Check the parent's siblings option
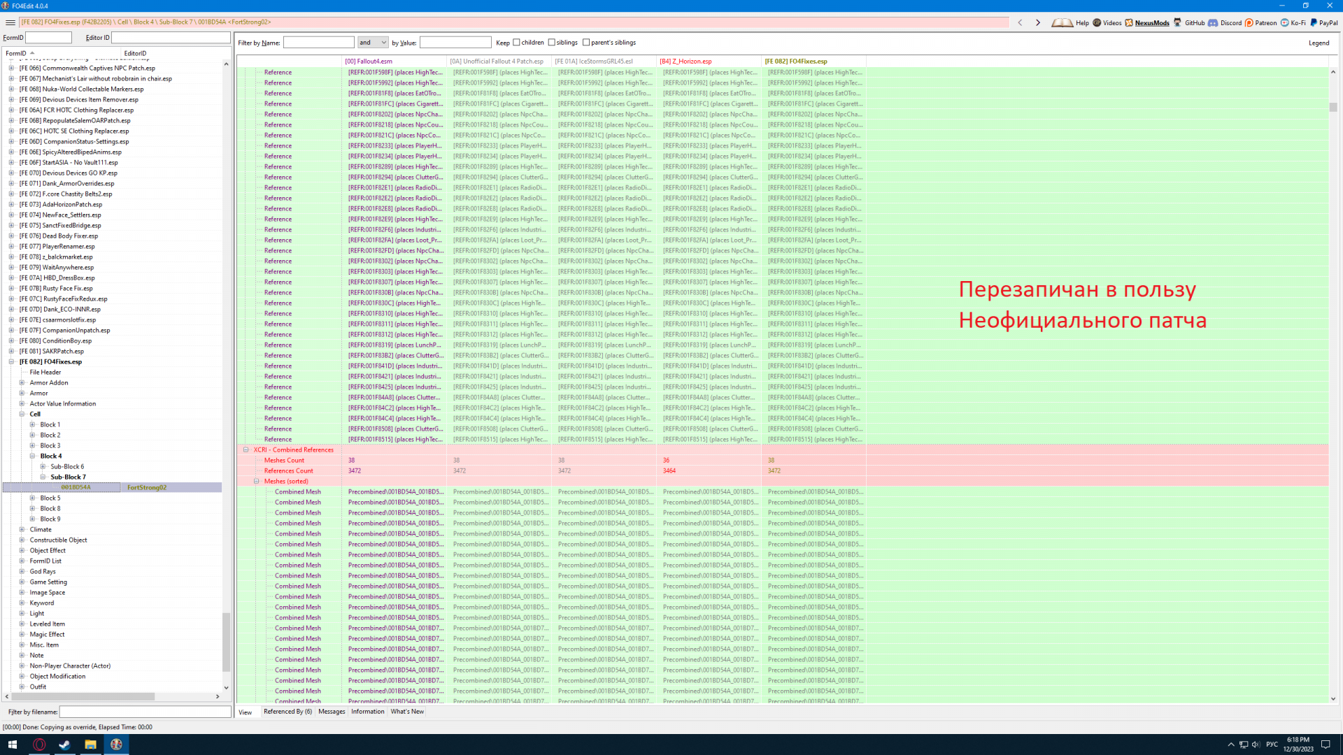The width and height of the screenshot is (1343, 755). (x=586, y=43)
